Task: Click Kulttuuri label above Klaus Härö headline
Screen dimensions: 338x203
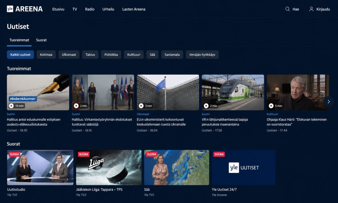Action: point(272,114)
